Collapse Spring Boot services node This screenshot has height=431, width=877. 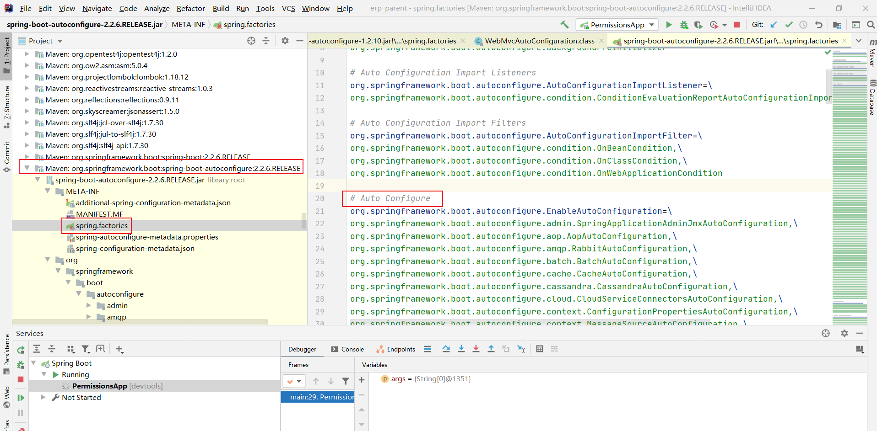(x=33, y=363)
